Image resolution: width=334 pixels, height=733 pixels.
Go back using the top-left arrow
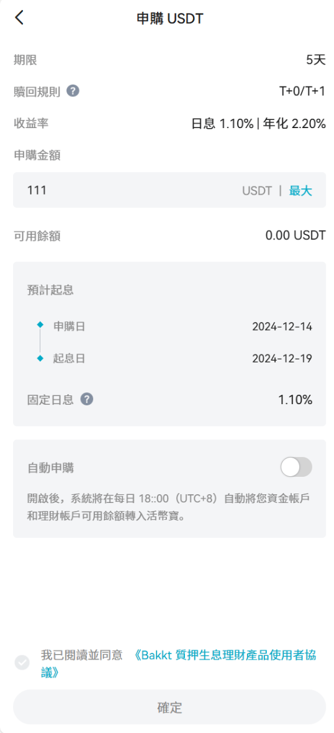click(19, 18)
